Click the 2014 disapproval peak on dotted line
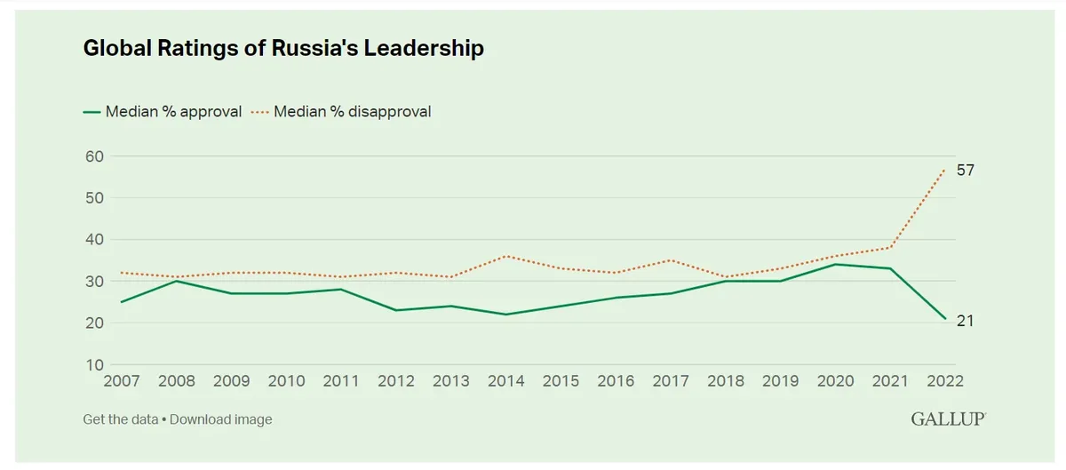This screenshot has height=470, width=1066. [505, 256]
